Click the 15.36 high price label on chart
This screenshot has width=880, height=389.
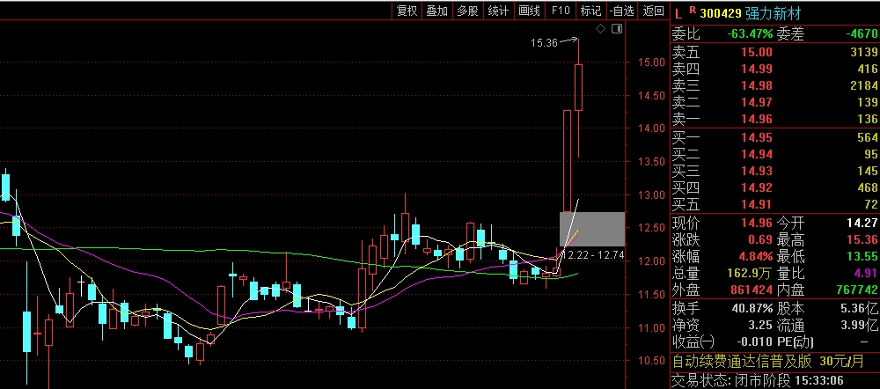pyautogui.click(x=544, y=42)
